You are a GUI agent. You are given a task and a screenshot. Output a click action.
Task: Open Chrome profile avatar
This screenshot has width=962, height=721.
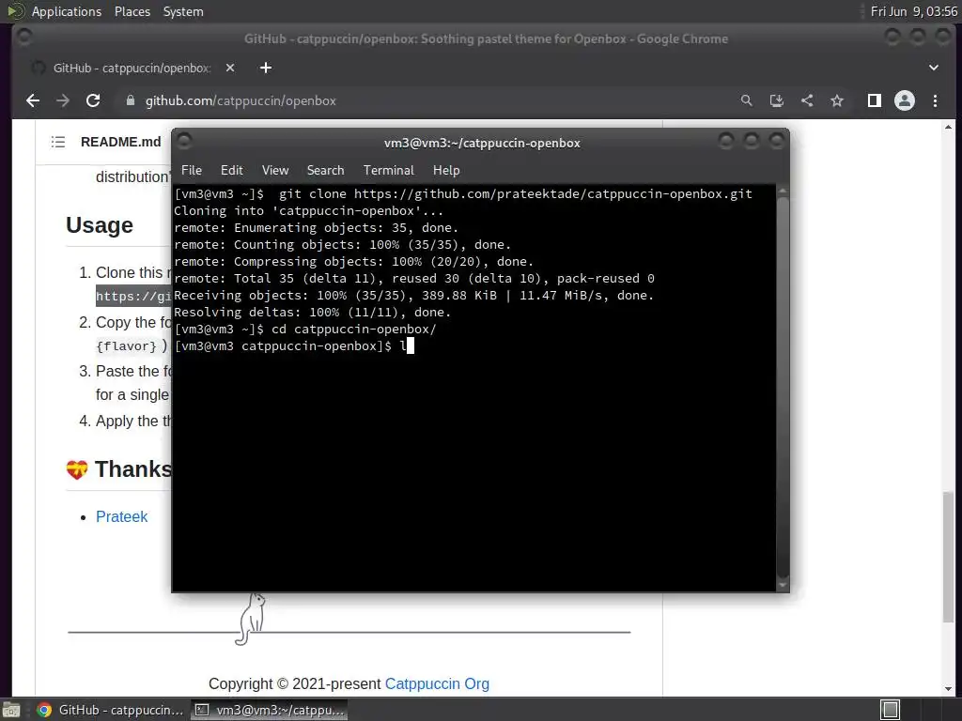(905, 100)
